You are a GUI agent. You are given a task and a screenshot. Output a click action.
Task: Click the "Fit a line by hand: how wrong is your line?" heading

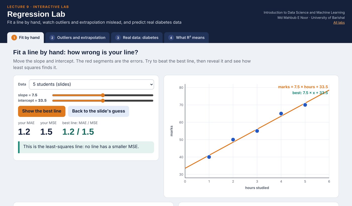click(x=76, y=53)
